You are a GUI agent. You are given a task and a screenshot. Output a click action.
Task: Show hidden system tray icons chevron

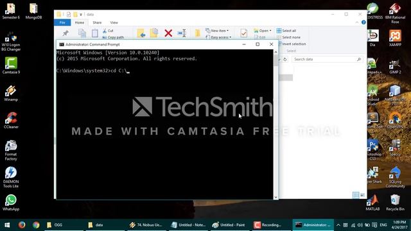338,225
